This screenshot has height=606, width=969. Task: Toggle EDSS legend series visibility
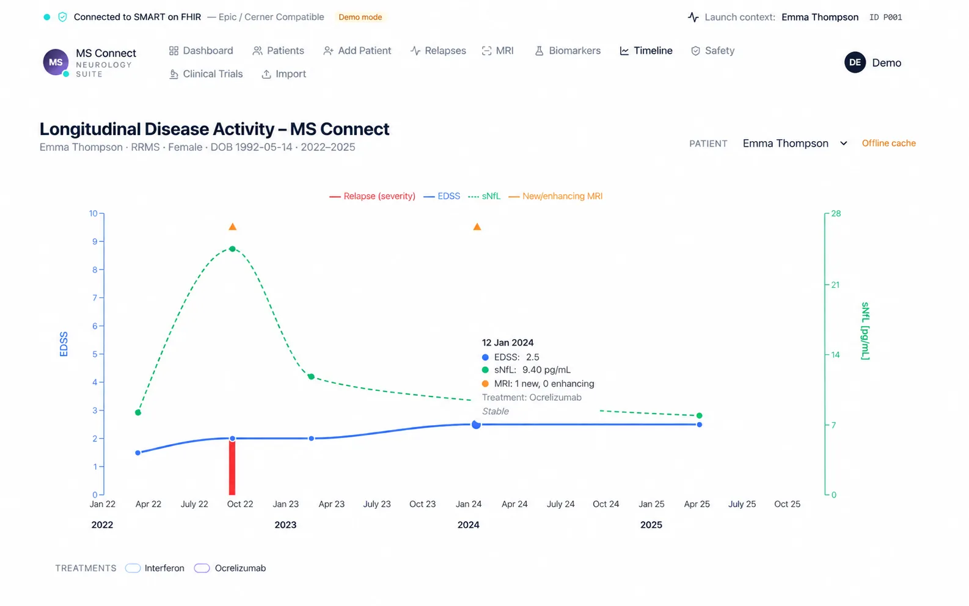[x=442, y=196]
